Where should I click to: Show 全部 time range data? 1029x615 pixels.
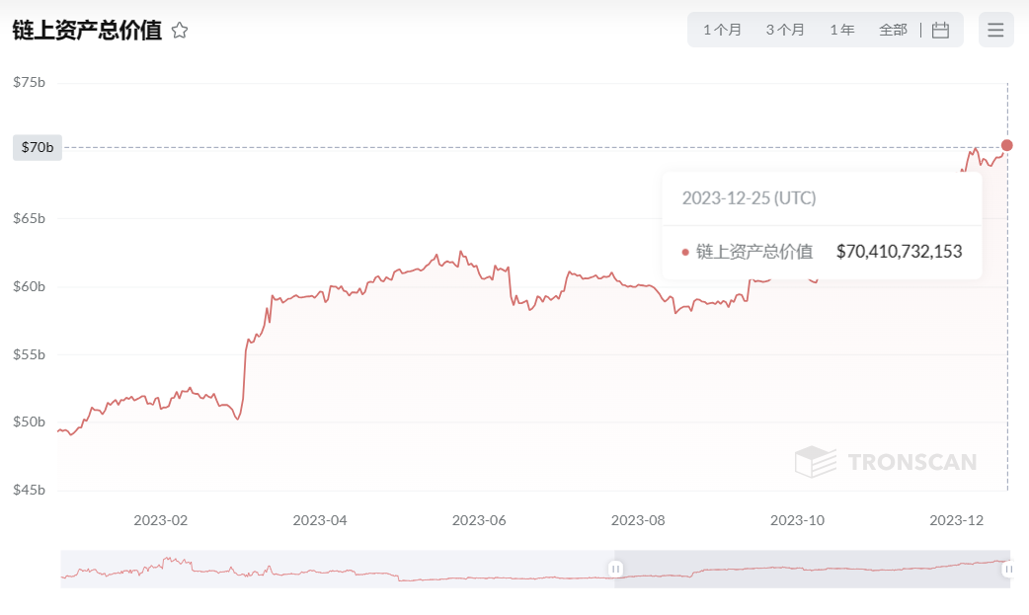coord(893,30)
